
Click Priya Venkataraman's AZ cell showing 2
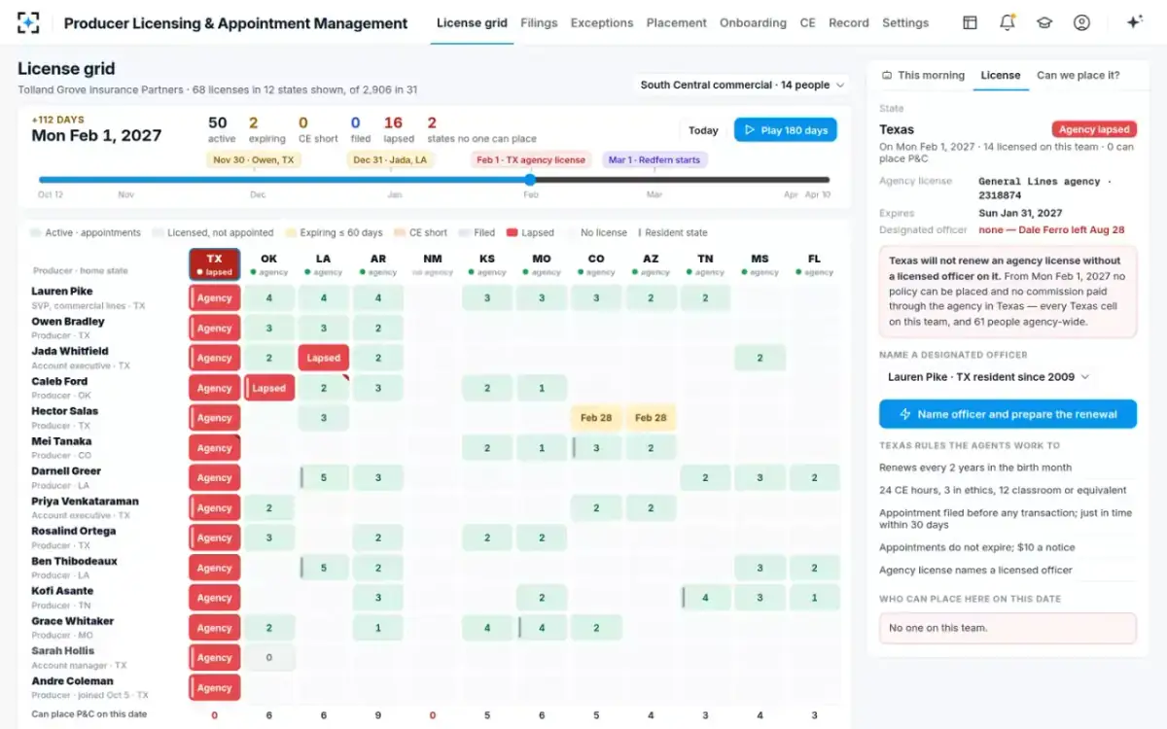click(x=651, y=507)
